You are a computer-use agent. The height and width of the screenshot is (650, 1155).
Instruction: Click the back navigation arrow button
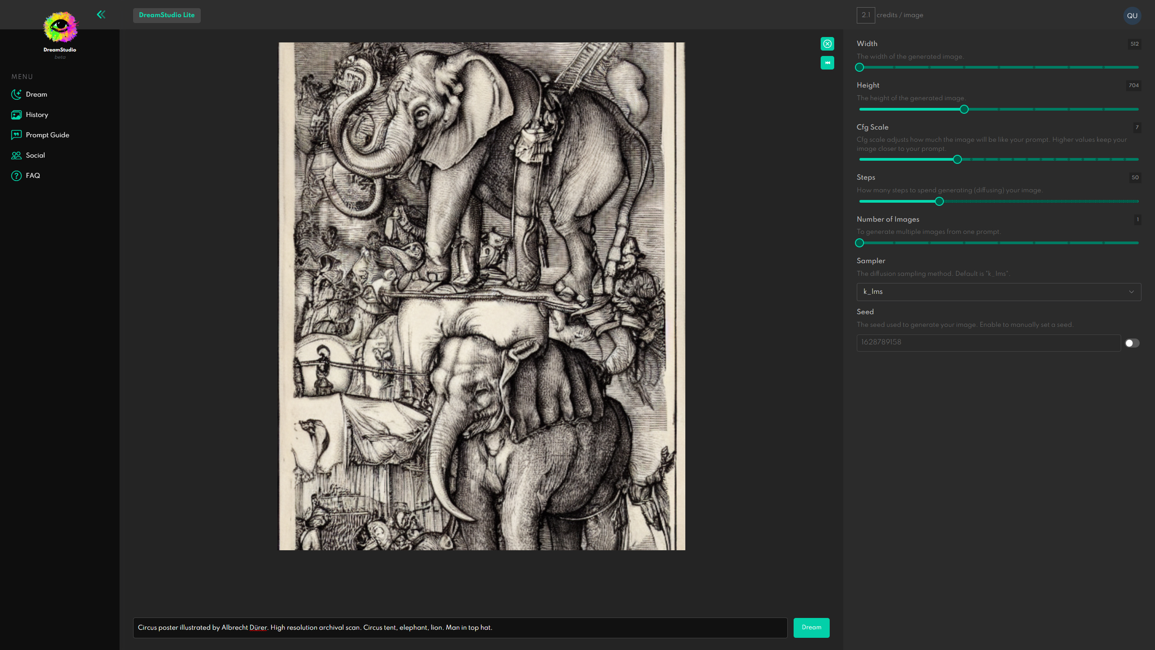coord(101,14)
